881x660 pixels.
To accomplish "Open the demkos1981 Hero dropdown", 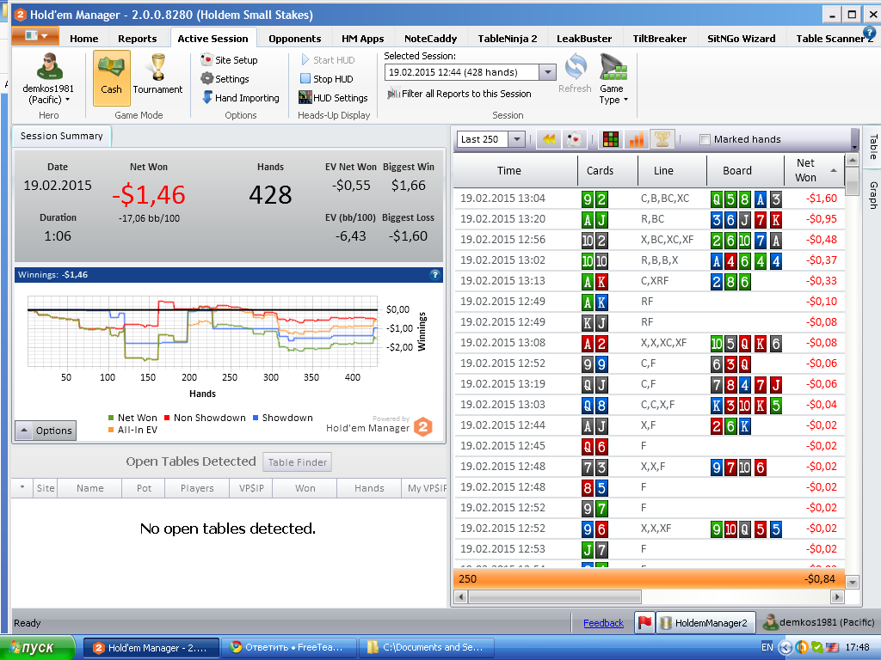I will pyautogui.click(x=48, y=79).
